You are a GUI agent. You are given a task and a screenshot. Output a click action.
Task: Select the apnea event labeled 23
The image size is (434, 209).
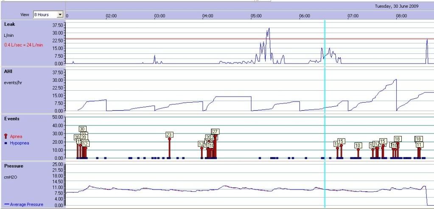coord(169,135)
